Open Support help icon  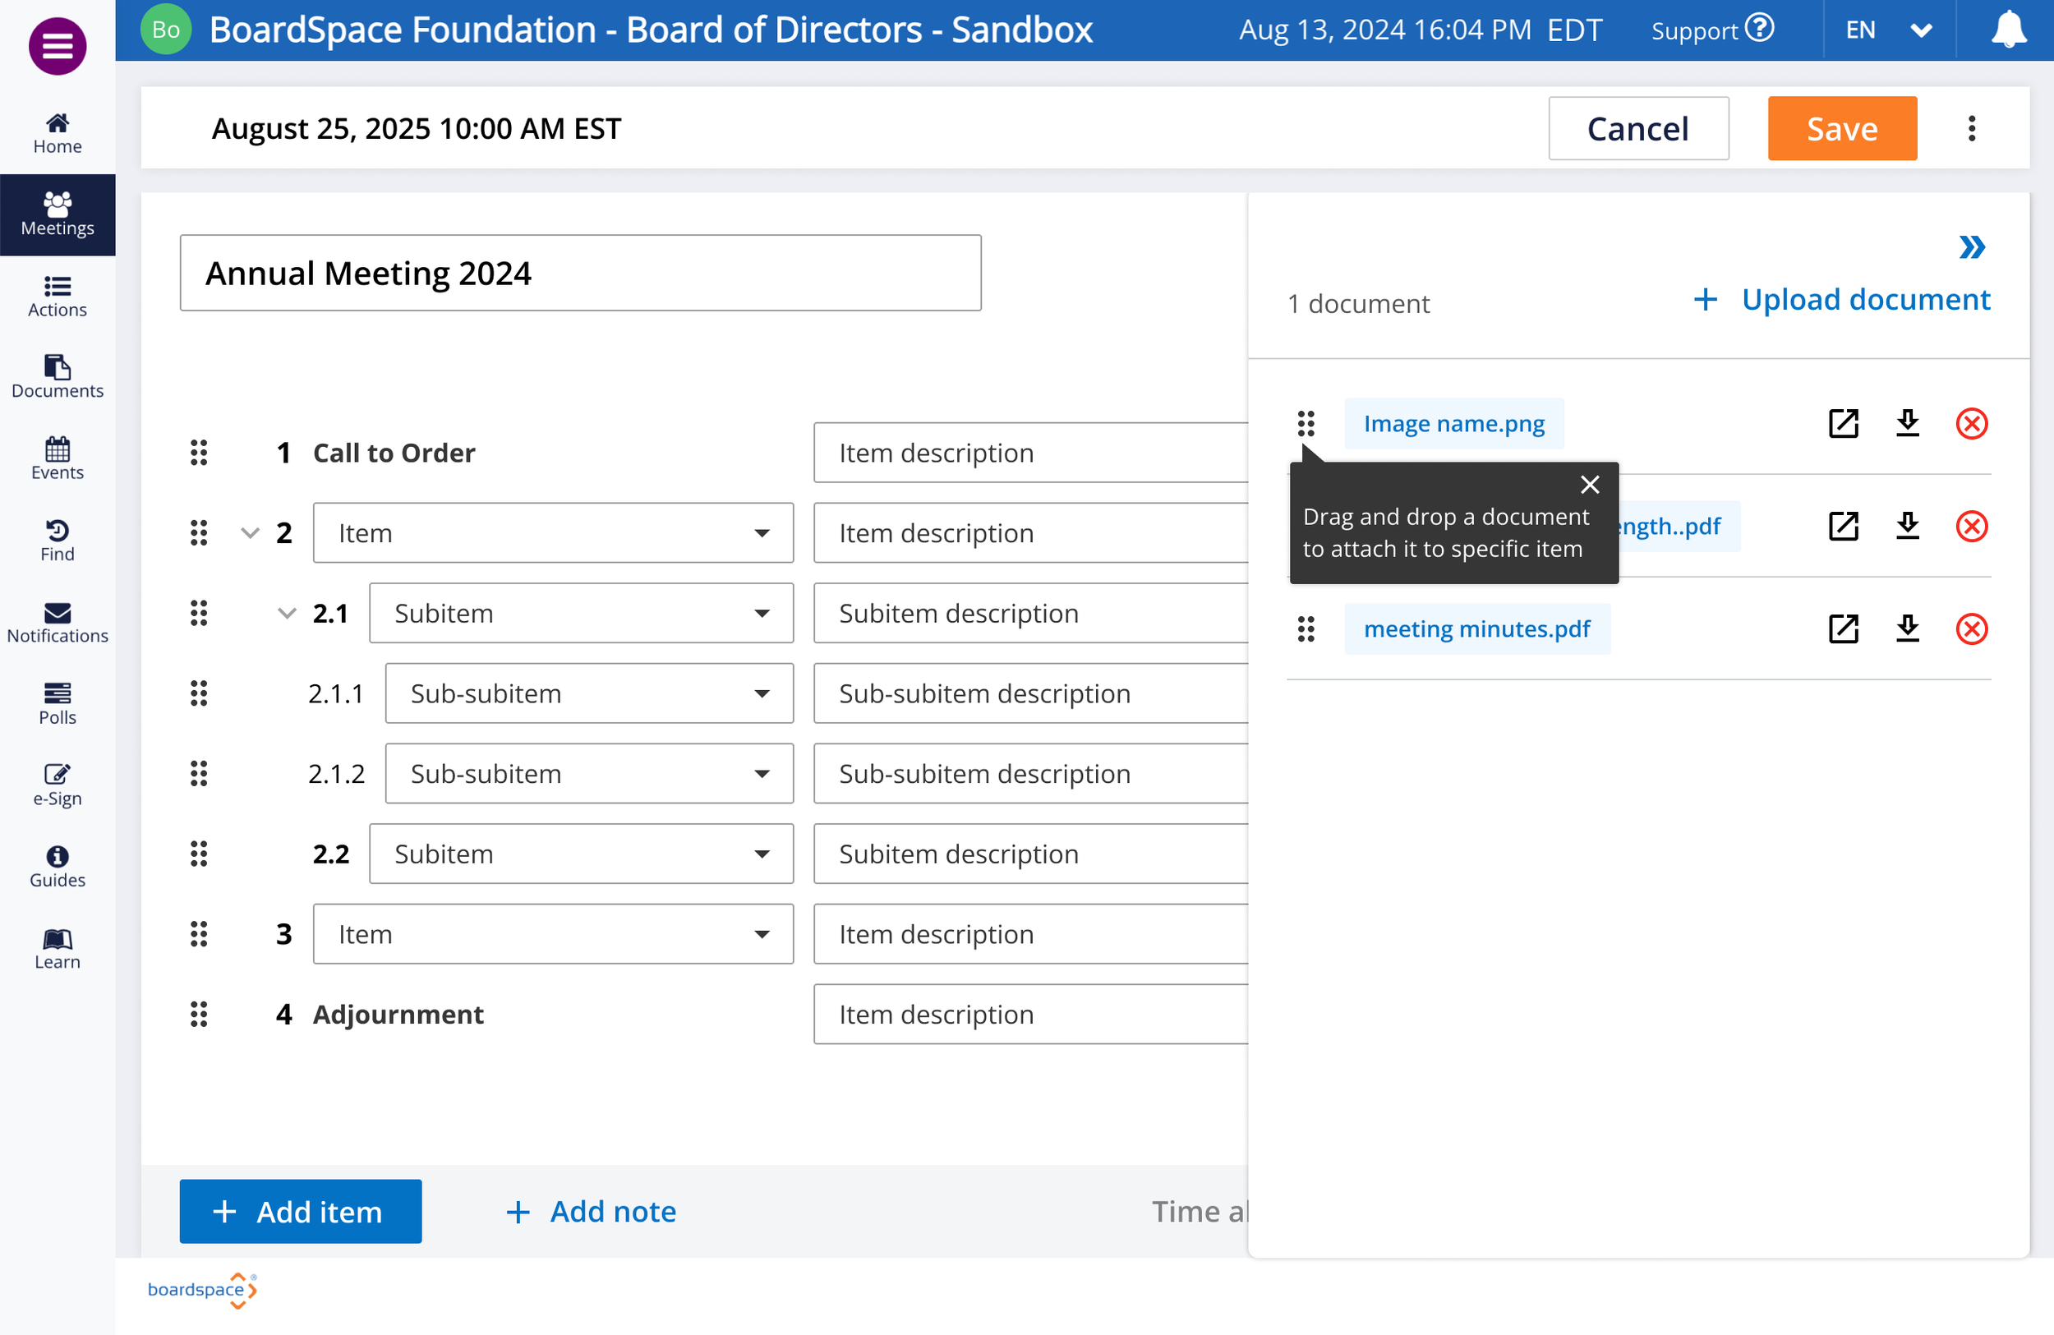coord(1759,29)
